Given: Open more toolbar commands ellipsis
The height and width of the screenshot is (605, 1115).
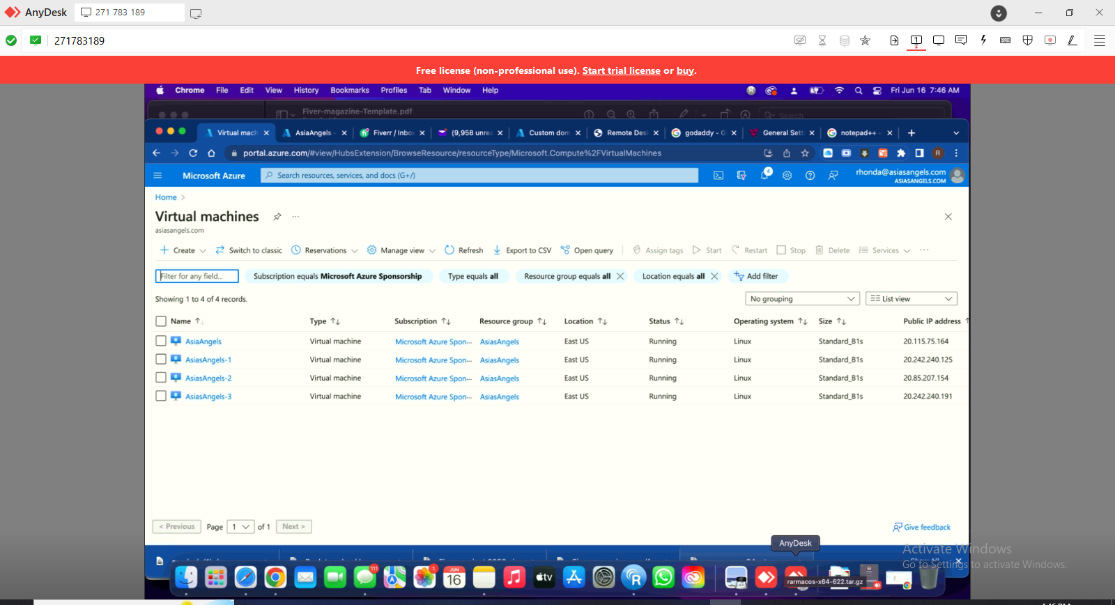Looking at the screenshot, I should tap(924, 250).
